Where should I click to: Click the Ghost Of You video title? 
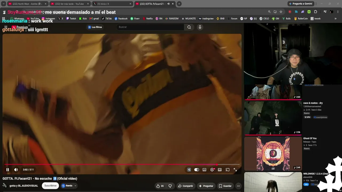(310, 138)
